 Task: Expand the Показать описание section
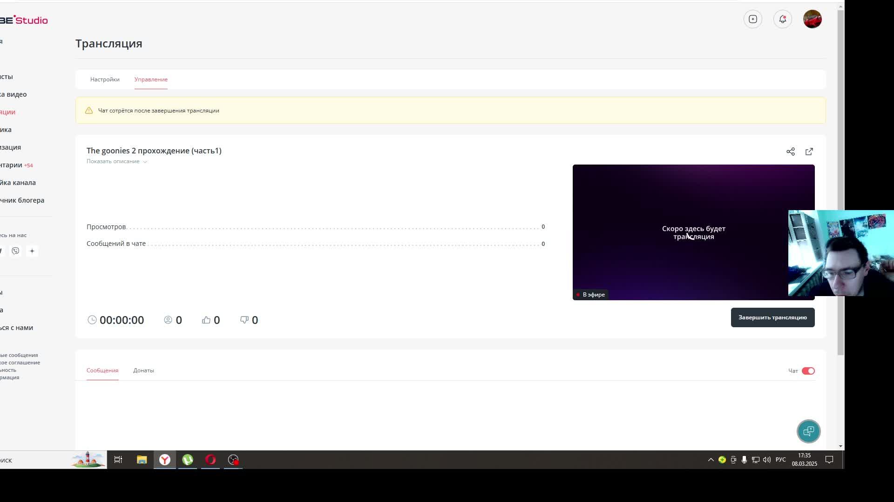(x=117, y=161)
